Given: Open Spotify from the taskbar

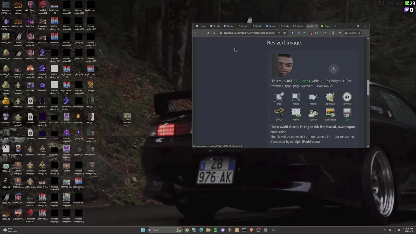Looking at the screenshot, I should (215, 230).
